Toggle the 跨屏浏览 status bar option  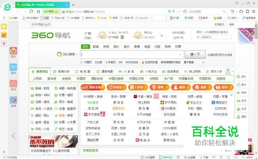click(166, 157)
